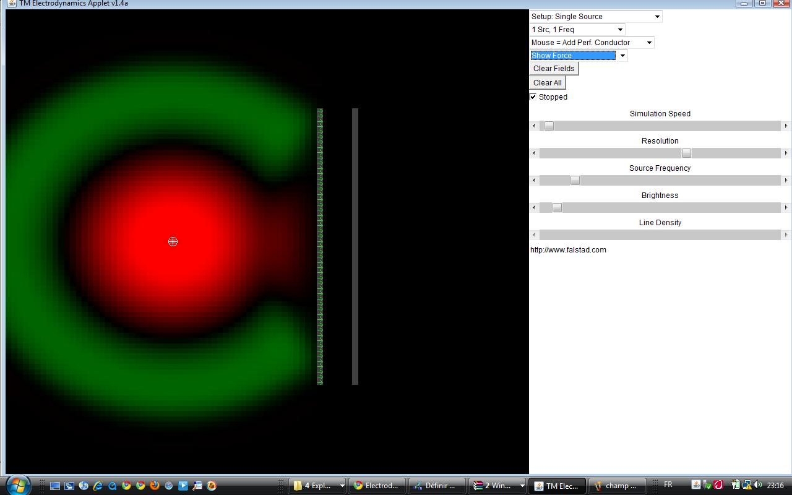Open the Setup: Single Source dropdown

[596, 17]
